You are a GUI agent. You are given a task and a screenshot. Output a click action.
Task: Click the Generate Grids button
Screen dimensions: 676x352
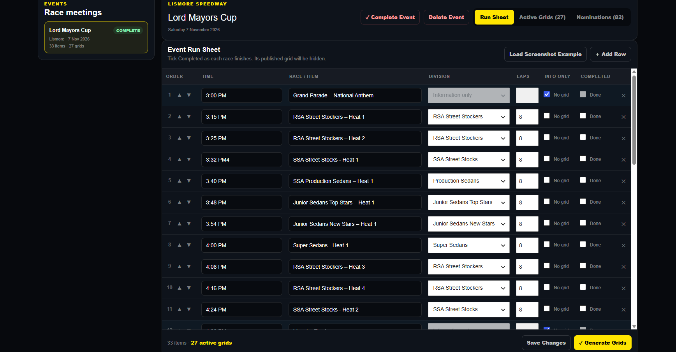602,343
